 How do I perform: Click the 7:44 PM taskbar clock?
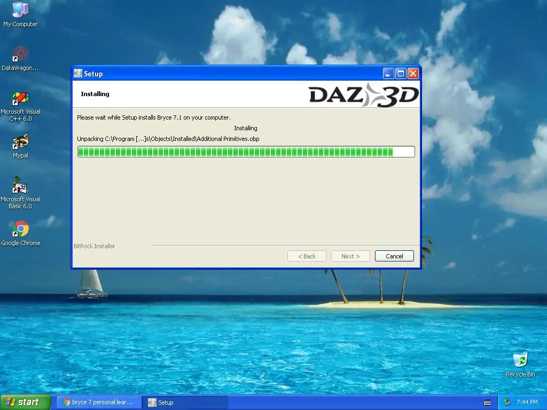(527, 402)
